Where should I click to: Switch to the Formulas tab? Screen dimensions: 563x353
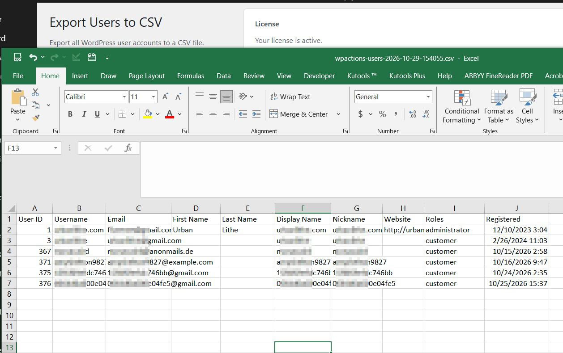(x=191, y=76)
